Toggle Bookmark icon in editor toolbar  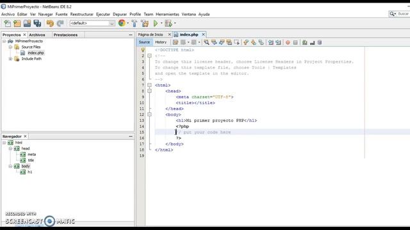261,42
